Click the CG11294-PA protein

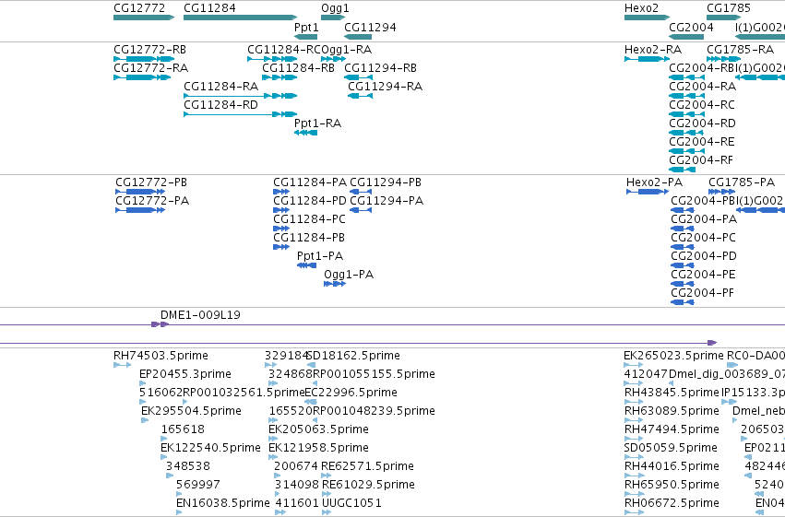361,210
